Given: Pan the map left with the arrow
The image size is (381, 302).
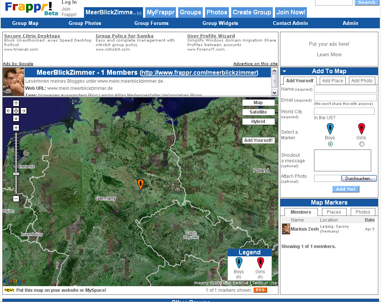Looking at the screenshot, I should 8,111.
